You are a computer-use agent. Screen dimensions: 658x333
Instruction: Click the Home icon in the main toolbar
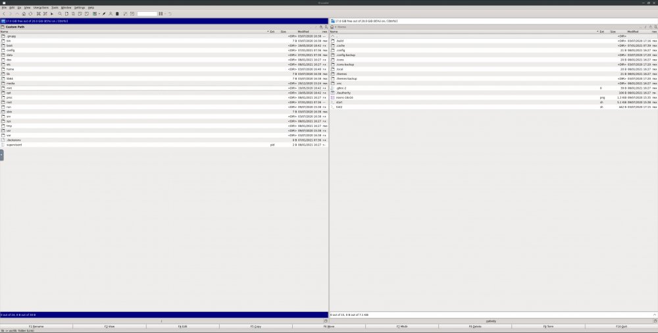tap(24, 14)
